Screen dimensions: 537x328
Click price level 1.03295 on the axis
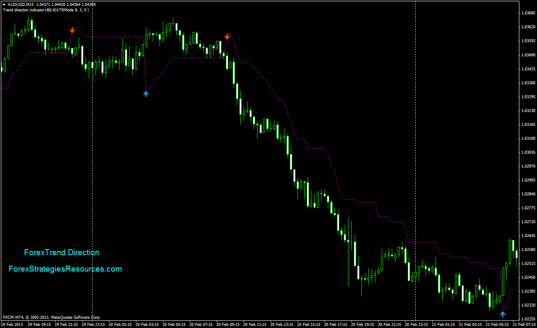tap(528, 96)
